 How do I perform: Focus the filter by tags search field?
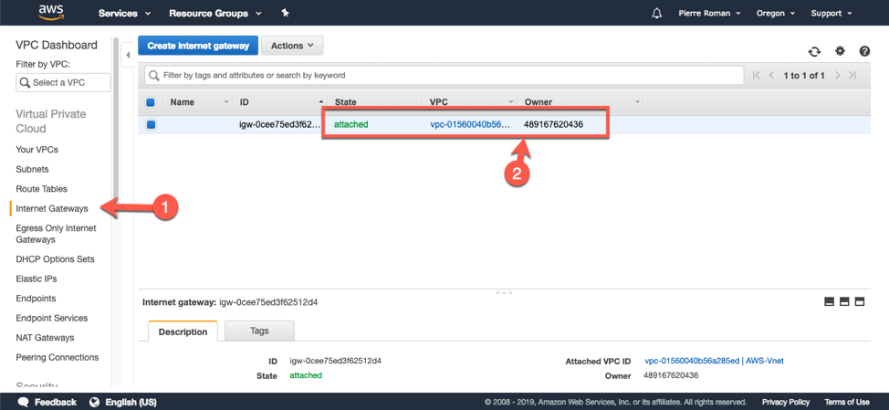click(x=444, y=75)
